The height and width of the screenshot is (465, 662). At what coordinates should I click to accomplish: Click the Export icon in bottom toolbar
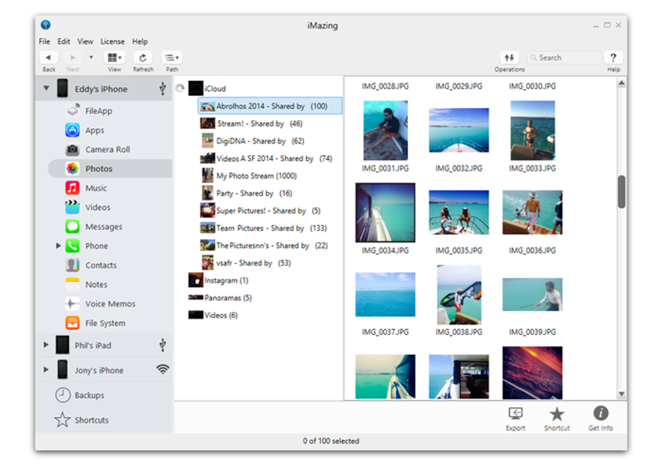tap(515, 414)
